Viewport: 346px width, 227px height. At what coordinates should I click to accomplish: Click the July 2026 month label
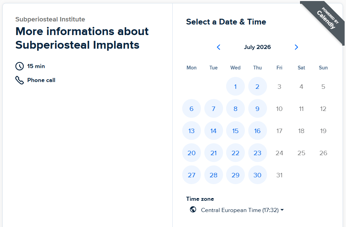[x=257, y=47]
